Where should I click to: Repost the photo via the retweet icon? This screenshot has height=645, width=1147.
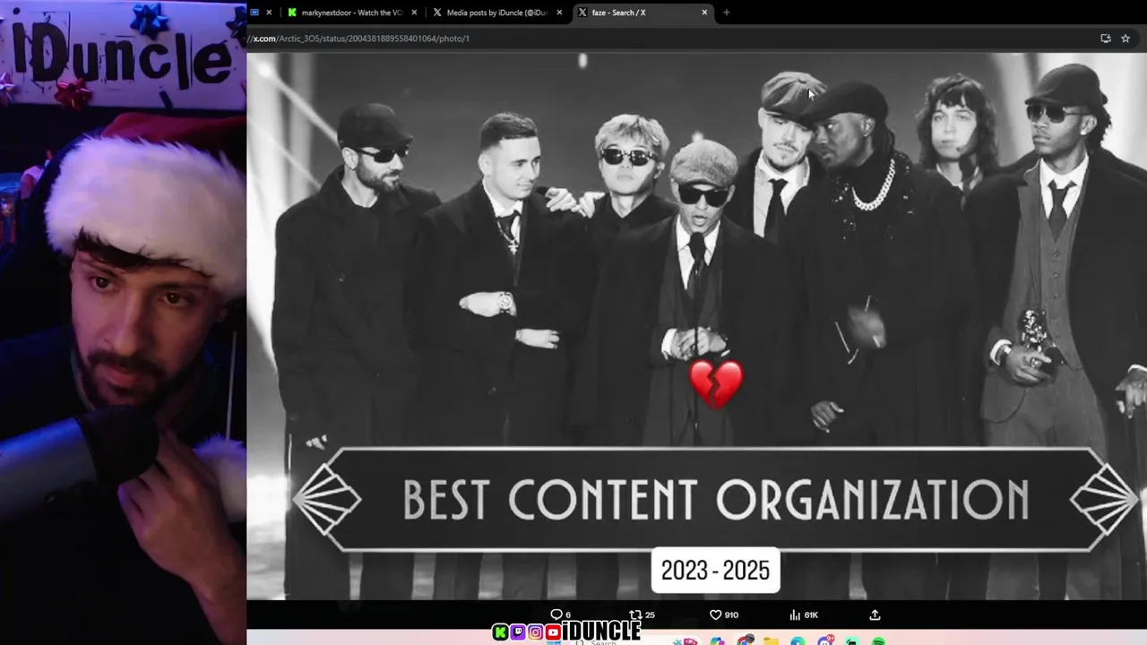pos(635,615)
